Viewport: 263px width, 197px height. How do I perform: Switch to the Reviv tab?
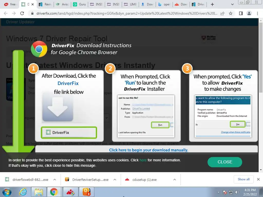pos(45,4)
